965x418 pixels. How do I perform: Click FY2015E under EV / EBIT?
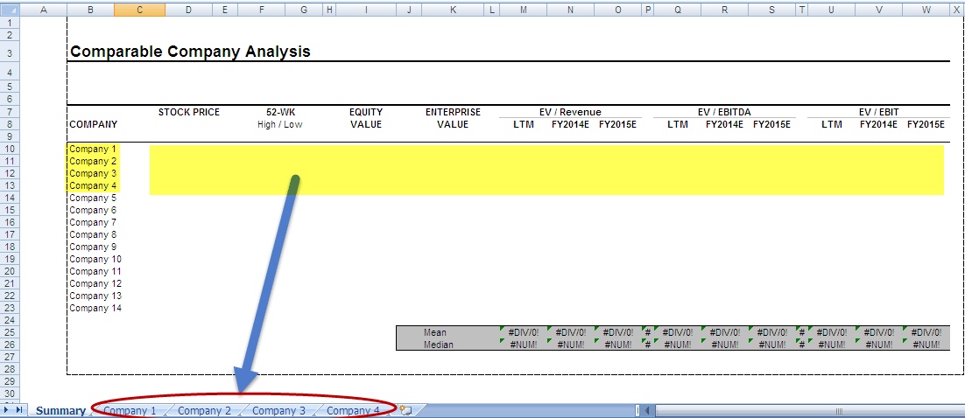coord(926,124)
